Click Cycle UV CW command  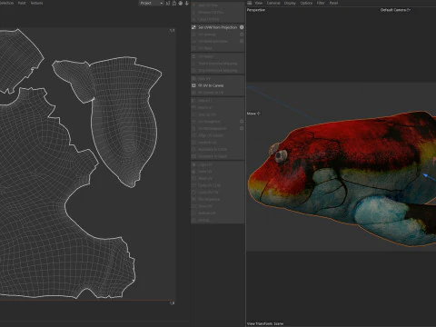pyautogui.click(x=205, y=193)
